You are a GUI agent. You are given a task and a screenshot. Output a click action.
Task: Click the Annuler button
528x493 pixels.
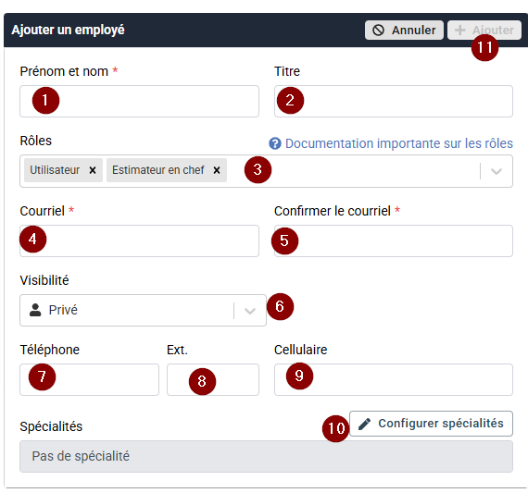tap(404, 31)
